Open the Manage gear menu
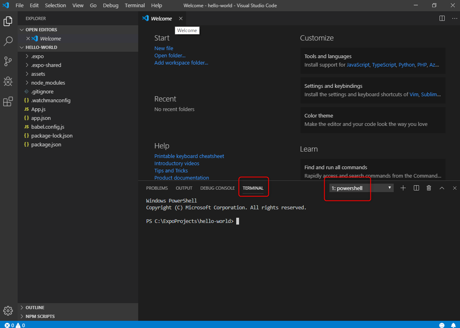The width and height of the screenshot is (460, 328). click(x=8, y=310)
